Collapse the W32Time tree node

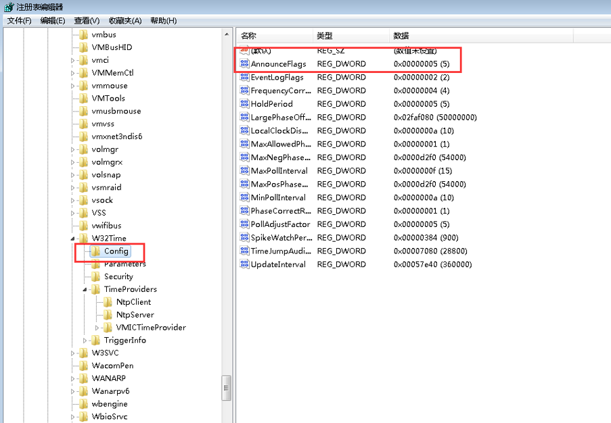click(73, 239)
